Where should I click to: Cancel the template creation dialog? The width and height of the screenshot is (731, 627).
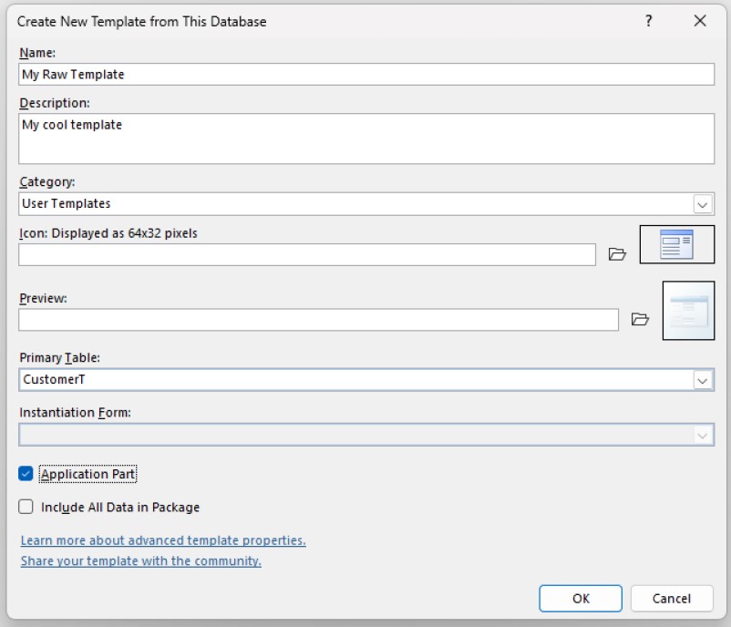click(672, 599)
